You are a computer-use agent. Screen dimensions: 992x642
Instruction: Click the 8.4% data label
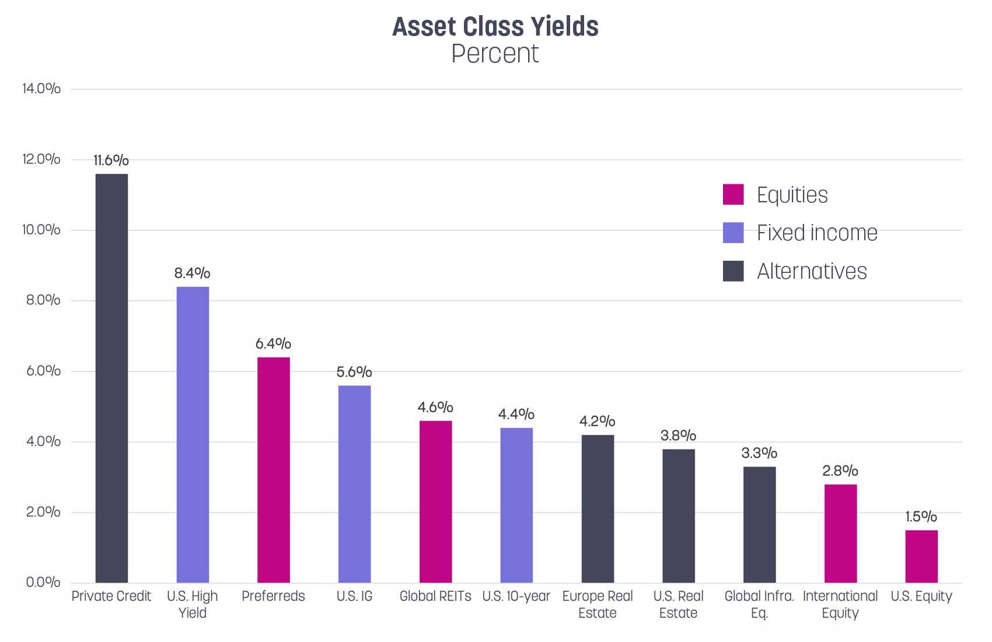(192, 273)
